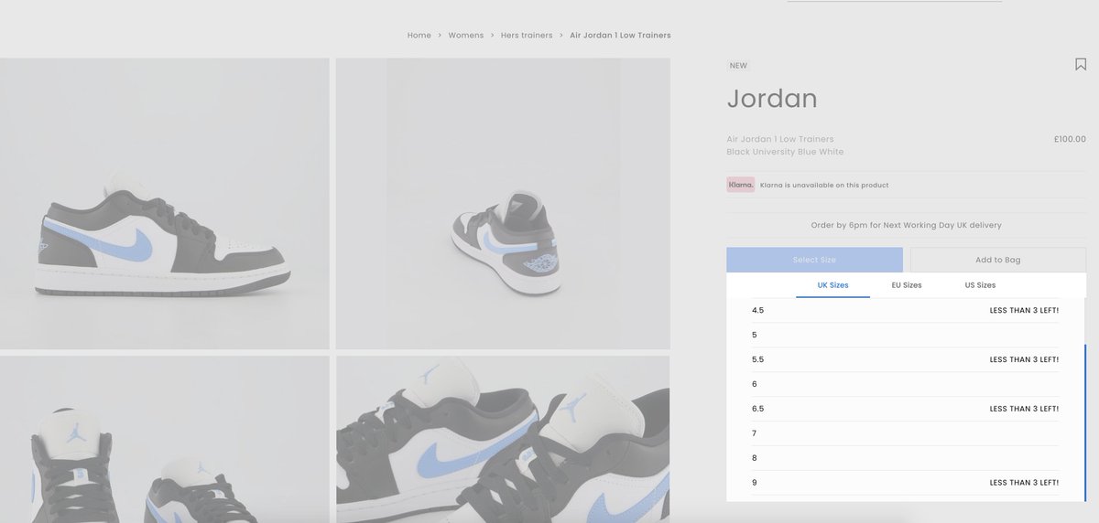1099x523 pixels.
Task: Click the £100.00 price text
Action: [x=1070, y=139]
